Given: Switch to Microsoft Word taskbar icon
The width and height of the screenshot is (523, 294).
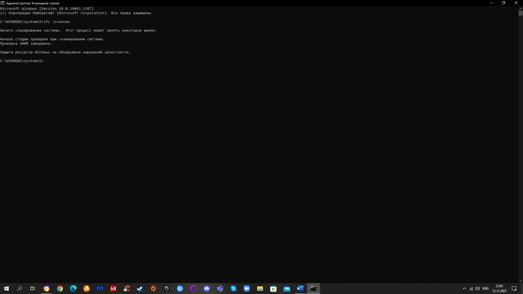Looking at the screenshot, I should pos(300,289).
